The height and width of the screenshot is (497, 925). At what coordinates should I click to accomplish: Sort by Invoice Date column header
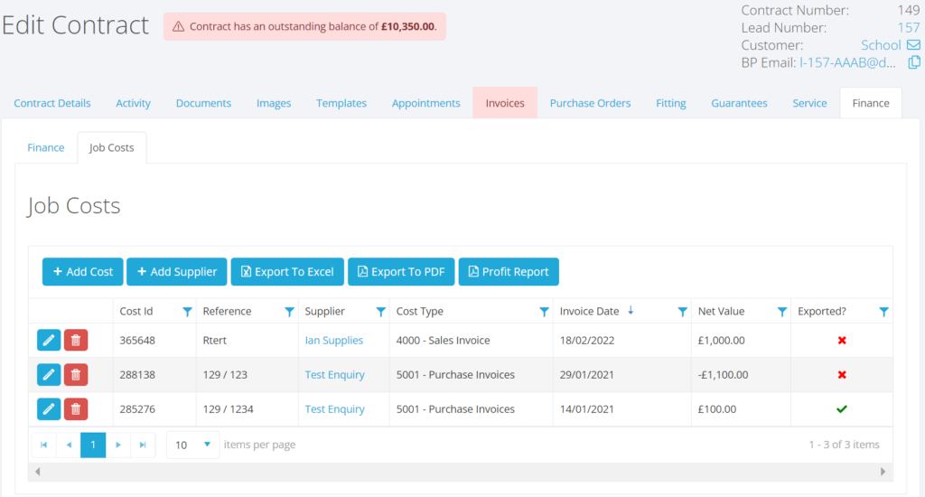pos(589,311)
